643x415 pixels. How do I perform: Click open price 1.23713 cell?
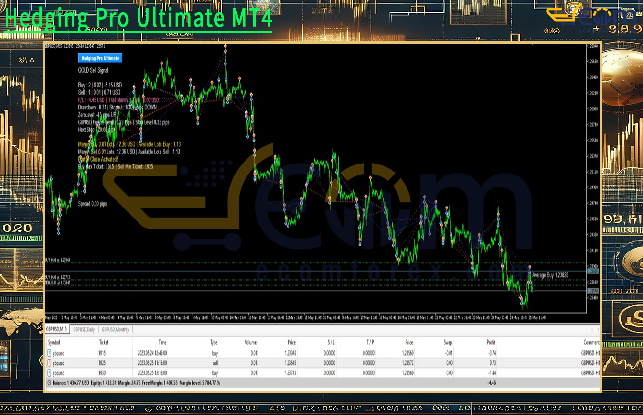[289, 372]
